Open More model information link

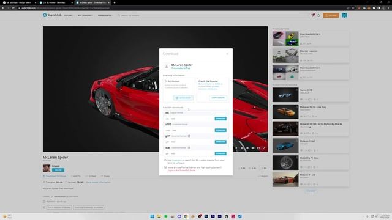(x=98, y=182)
